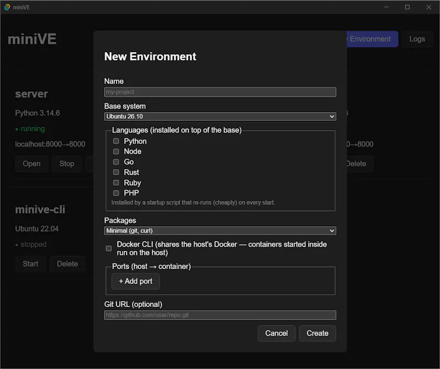Click the minive-cli environment title
The image size is (440, 369).
(40, 209)
